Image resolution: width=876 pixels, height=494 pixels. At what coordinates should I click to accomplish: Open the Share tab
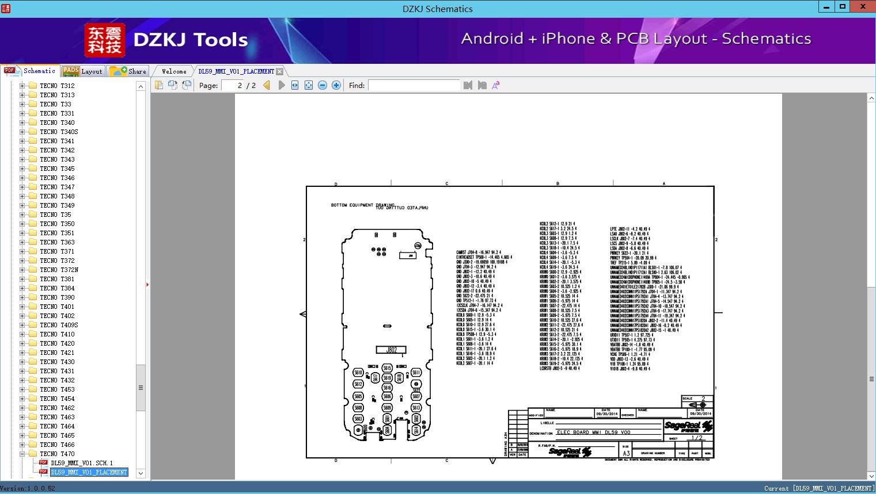click(128, 71)
